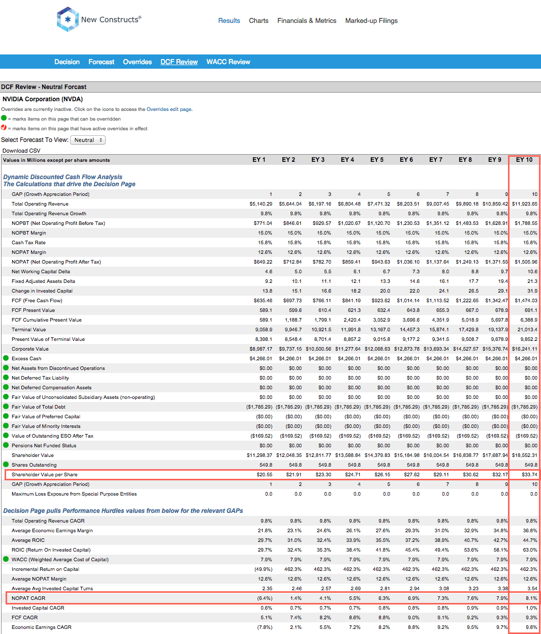Click the NOPAT CAGR row label
541x634 pixels.
[x=28, y=598]
